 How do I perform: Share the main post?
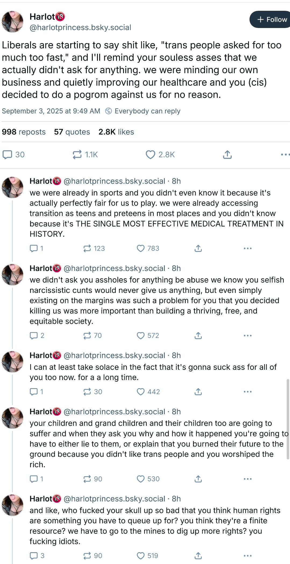227,155
